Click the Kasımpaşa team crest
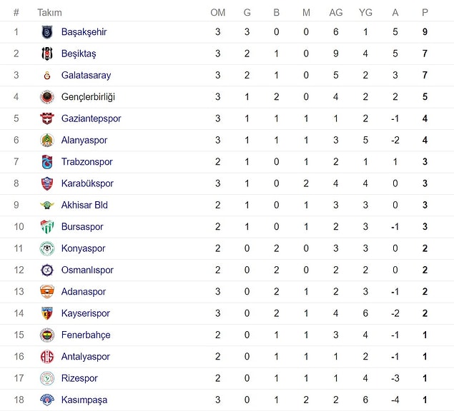Image resolution: width=454 pixels, height=411 pixels. (x=47, y=400)
